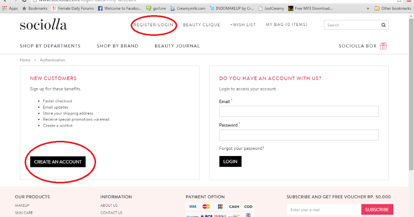Click the Authentication breadcrumb text
The height and width of the screenshot is (217, 414).
(x=52, y=60)
